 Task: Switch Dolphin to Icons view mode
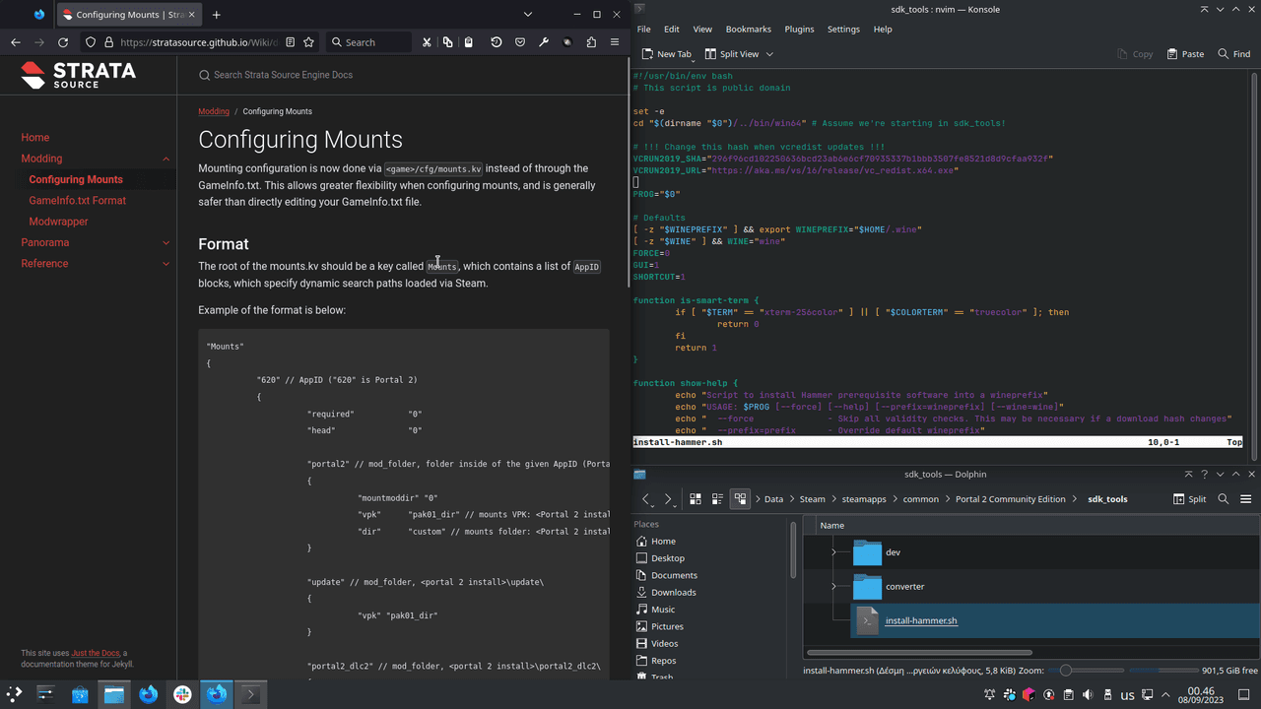click(696, 499)
